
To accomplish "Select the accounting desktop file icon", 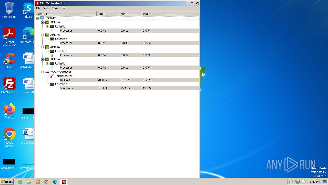I will click(x=9, y=164).
